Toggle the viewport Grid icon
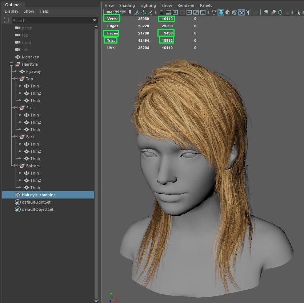This screenshot has height=303, width=304. [x=161, y=12]
